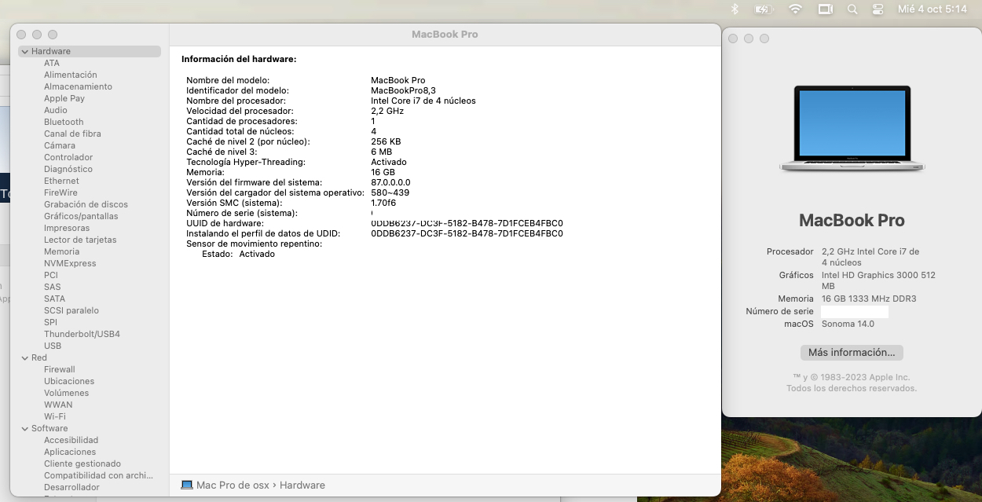
Task: Select Lector de tarjetas in sidebar
Action: pos(80,240)
